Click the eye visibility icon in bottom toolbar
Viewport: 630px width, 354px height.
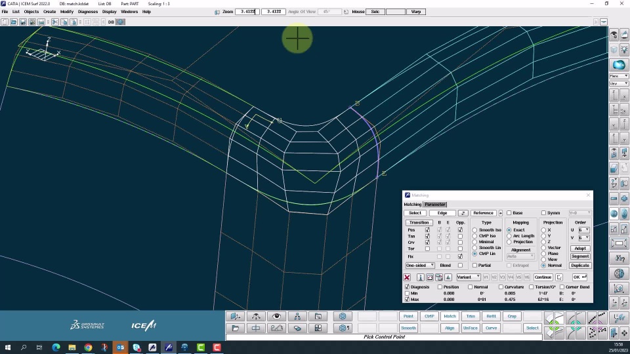point(276,317)
